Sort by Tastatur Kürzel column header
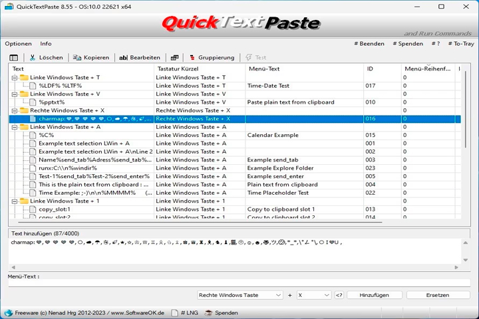479x319 pixels. click(200, 69)
